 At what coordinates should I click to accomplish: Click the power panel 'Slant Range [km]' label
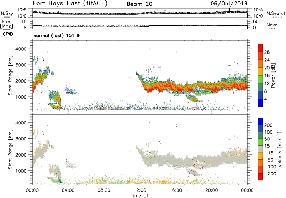coord(10,75)
